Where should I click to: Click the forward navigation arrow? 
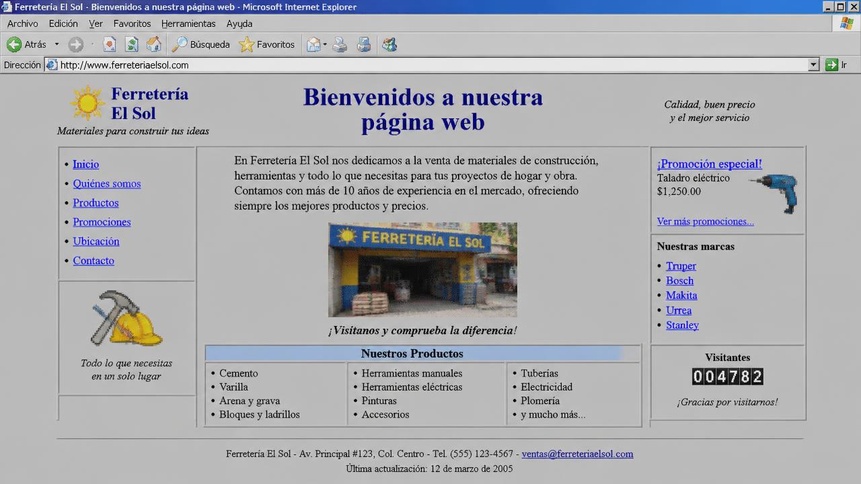tap(76, 44)
